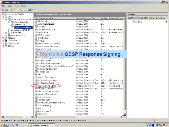Click the Up one level folder icon
The image size is (169, 127).
click(x=12, y=10)
